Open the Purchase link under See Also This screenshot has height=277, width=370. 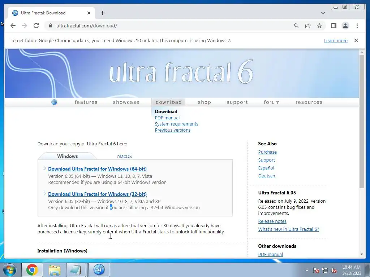267,152
